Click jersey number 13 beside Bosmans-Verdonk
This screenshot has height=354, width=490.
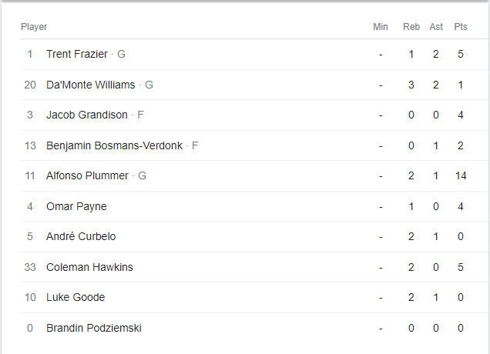click(x=30, y=145)
